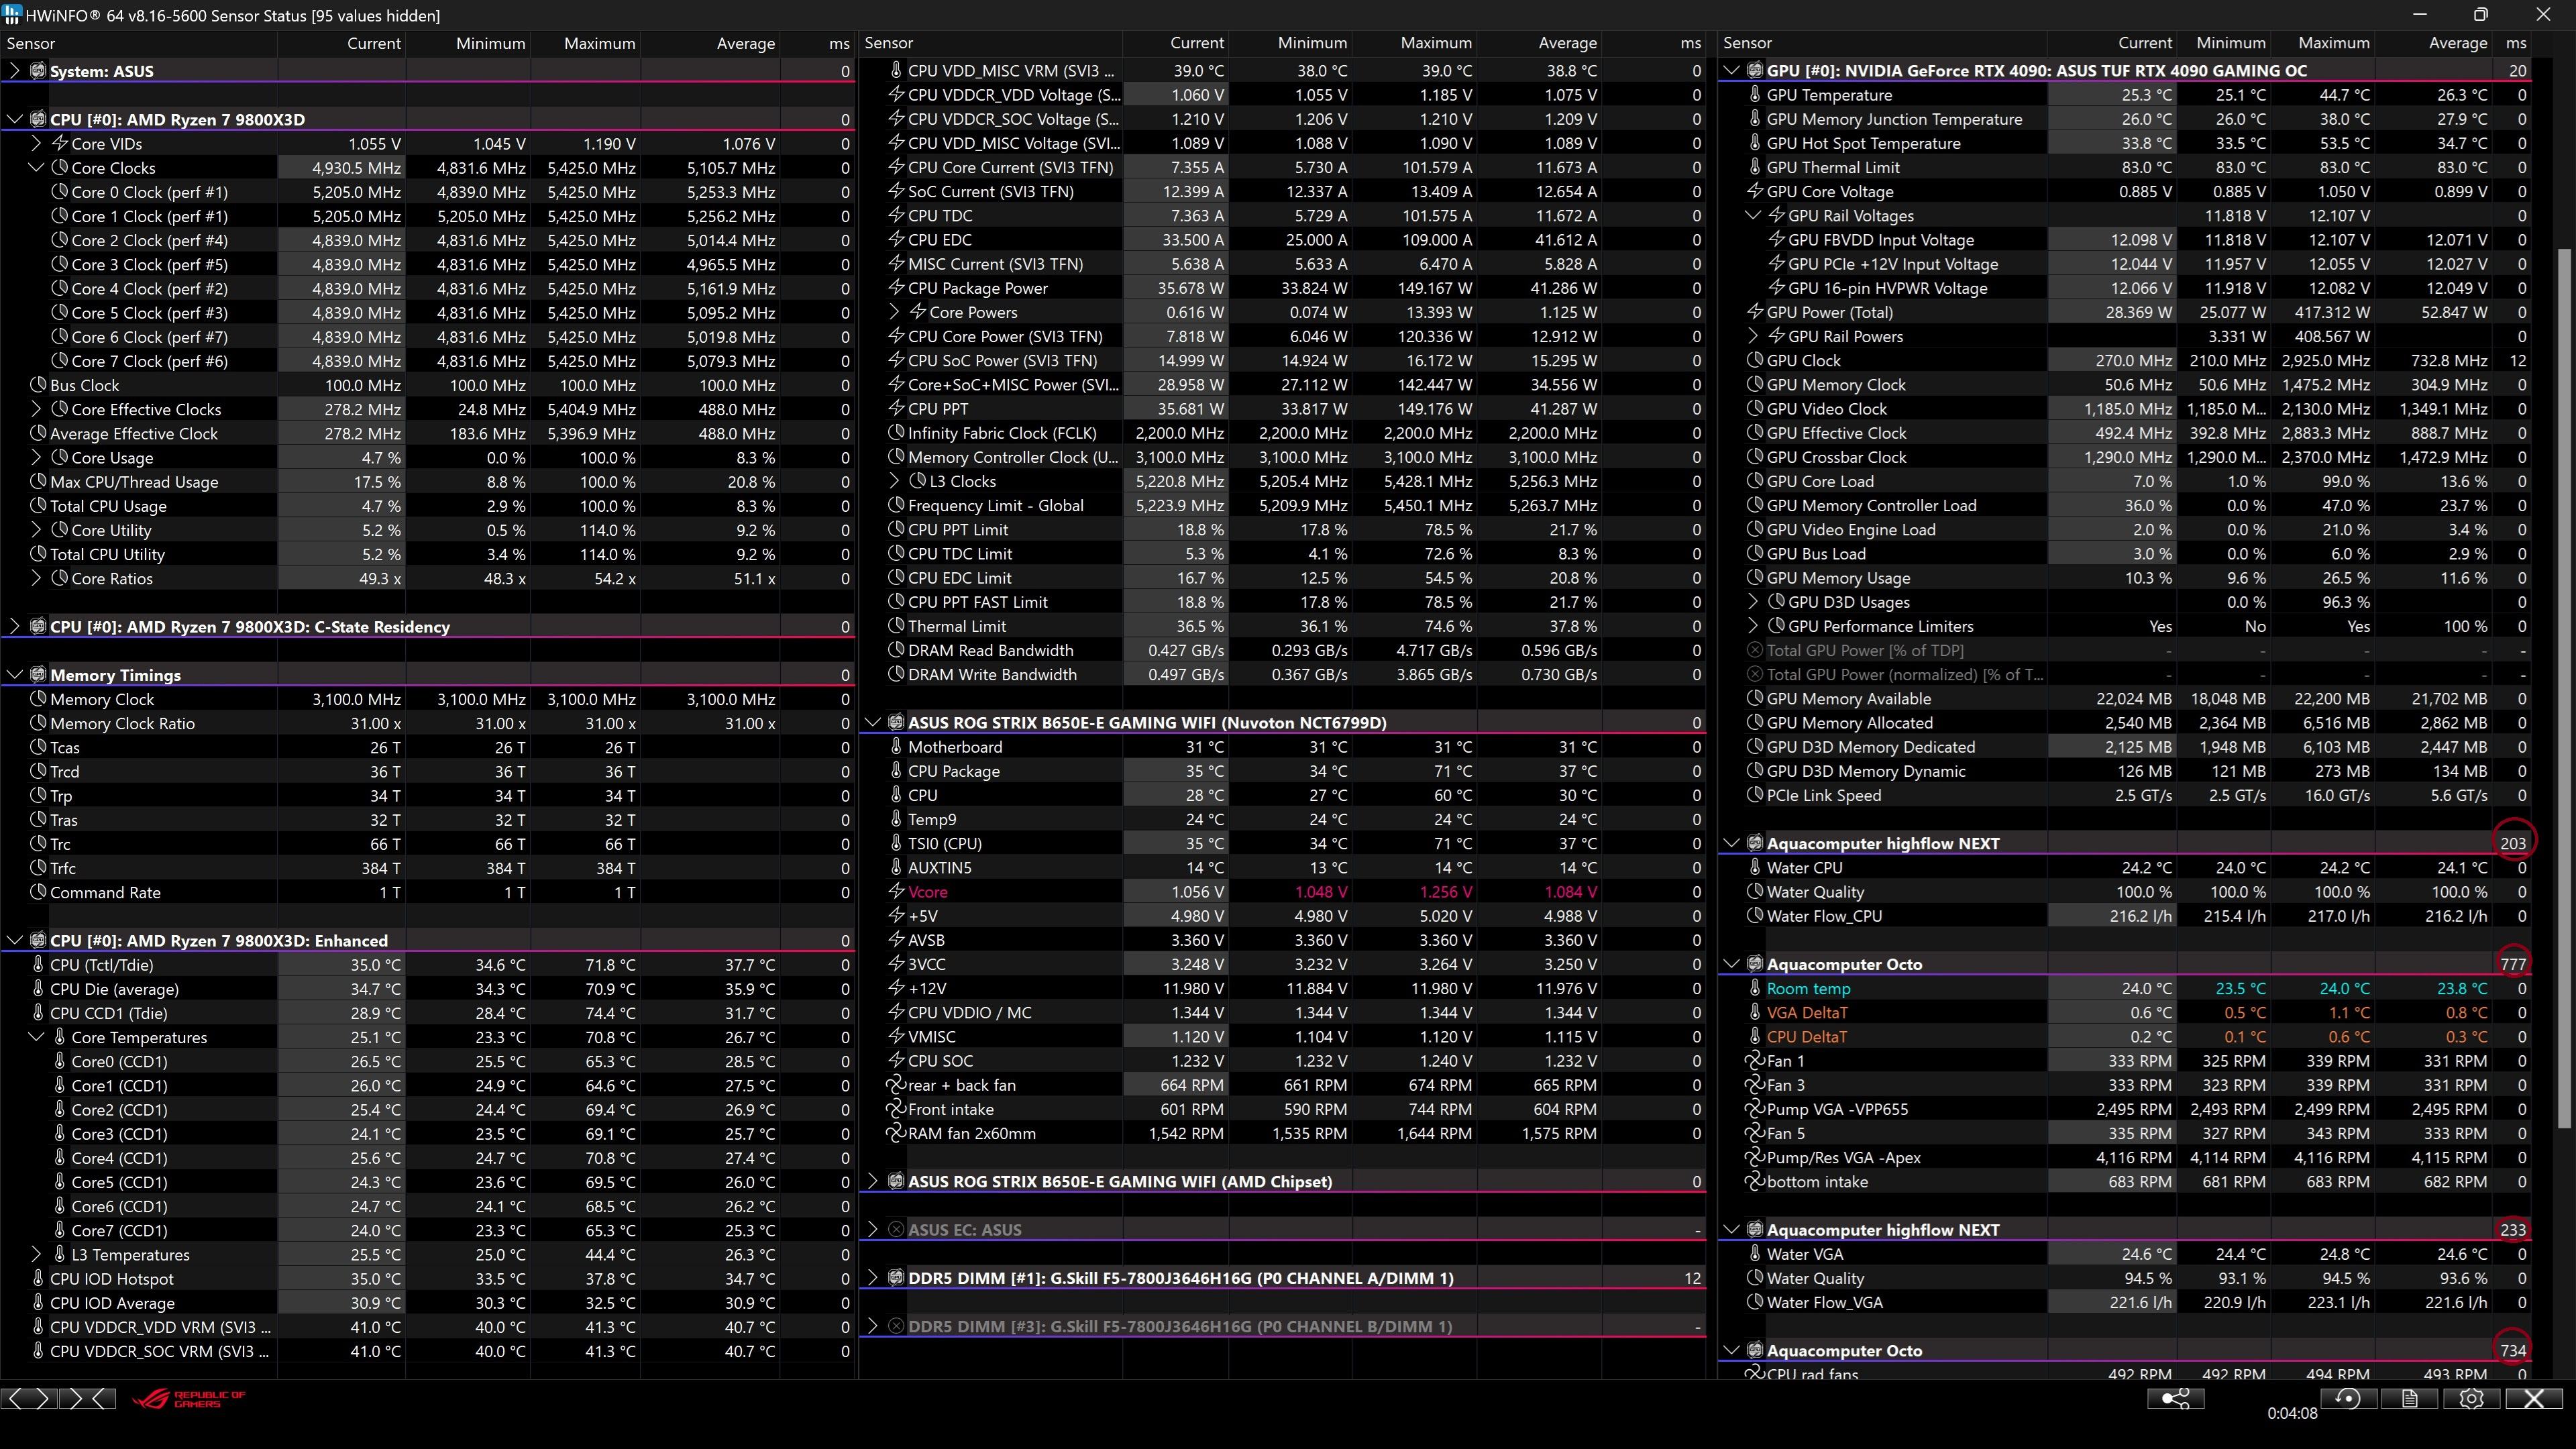Viewport: 2576px width, 1449px height.
Task: Click the chip icon beside Memory Timings
Action: tap(38, 675)
